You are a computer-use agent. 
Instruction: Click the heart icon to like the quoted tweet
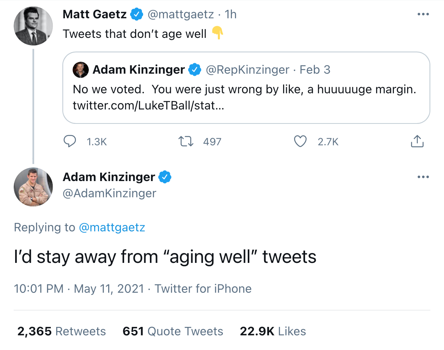pos(300,141)
